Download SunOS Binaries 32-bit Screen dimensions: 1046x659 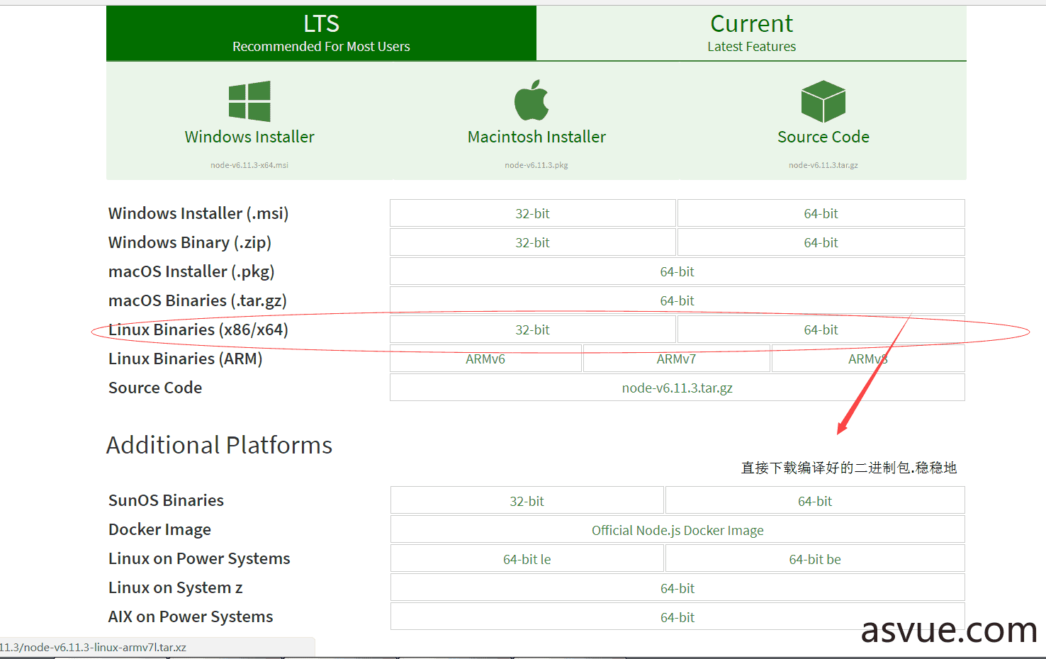(527, 501)
